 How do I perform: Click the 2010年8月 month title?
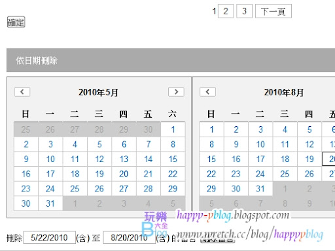(x=284, y=92)
